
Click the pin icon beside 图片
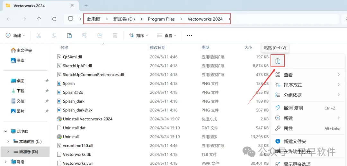(47, 111)
